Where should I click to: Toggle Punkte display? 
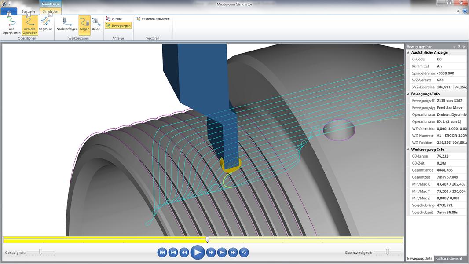point(114,19)
